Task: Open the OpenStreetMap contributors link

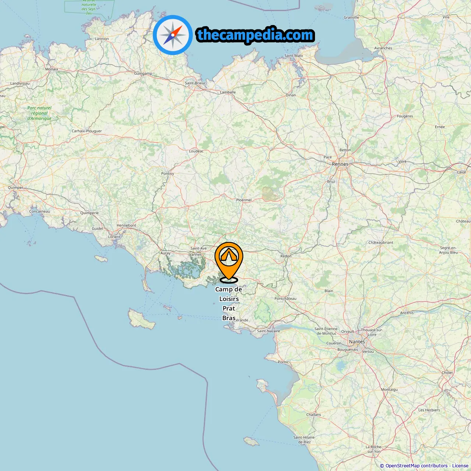Action: [x=417, y=466]
